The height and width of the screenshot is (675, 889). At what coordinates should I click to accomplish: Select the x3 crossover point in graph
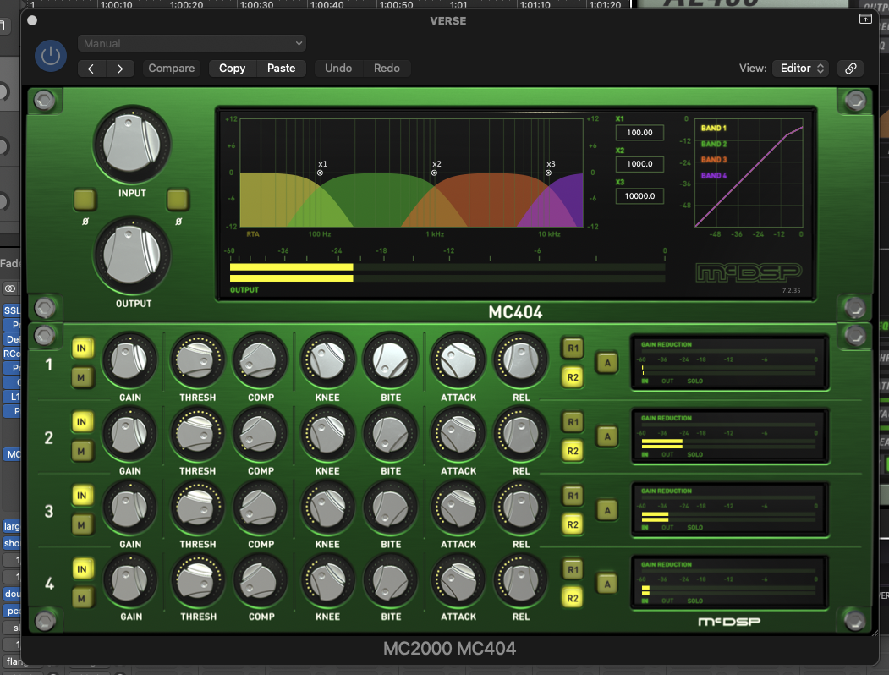[549, 173]
